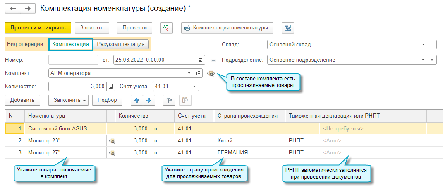Open debit-credit postings icon
The height and width of the screenshot is (193, 443).
coord(166,28)
